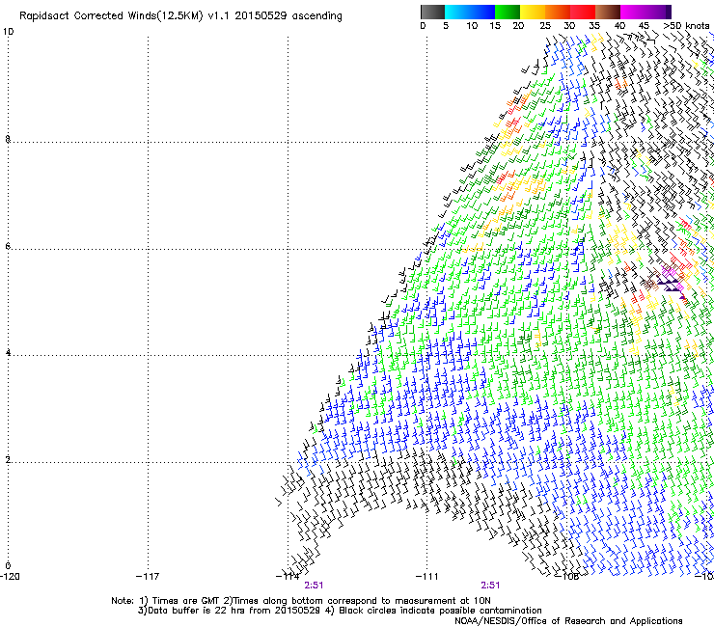Screen dimensions: 714x627
Task: Select the cyan segment of the speed legend
Action: 456,12
